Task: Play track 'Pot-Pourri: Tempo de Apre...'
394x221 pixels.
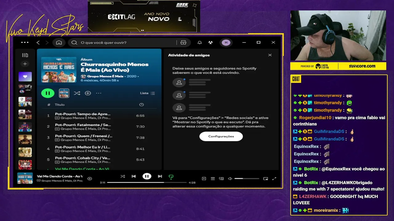Action: pyautogui.click(x=82, y=114)
